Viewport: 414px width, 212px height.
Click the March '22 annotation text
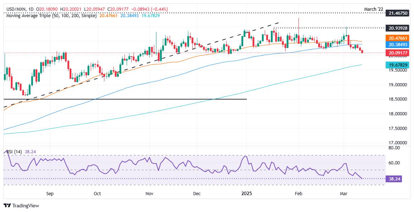click(373, 10)
